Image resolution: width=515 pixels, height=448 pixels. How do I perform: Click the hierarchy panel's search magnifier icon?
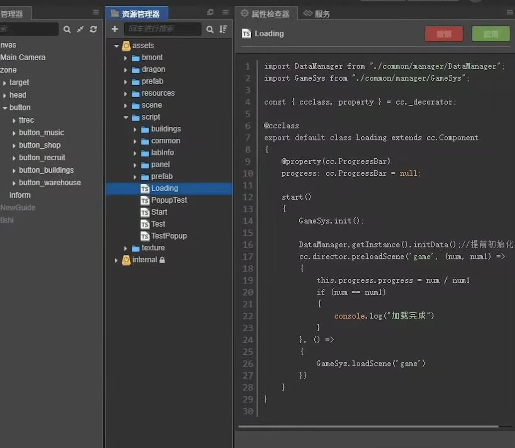coord(67,29)
